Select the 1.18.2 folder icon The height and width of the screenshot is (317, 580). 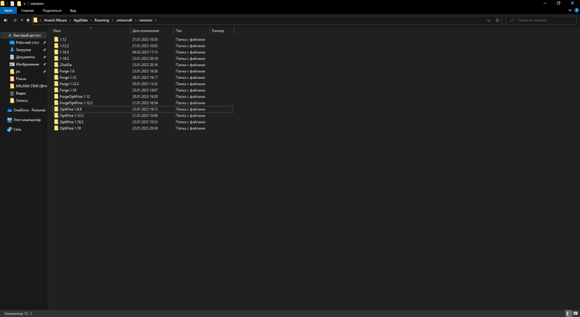click(56, 59)
